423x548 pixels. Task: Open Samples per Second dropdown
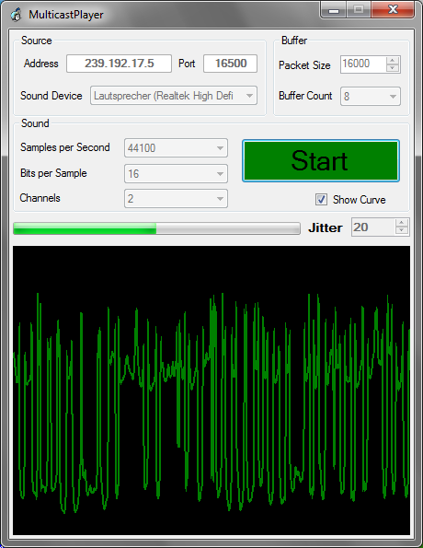pos(176,148)
